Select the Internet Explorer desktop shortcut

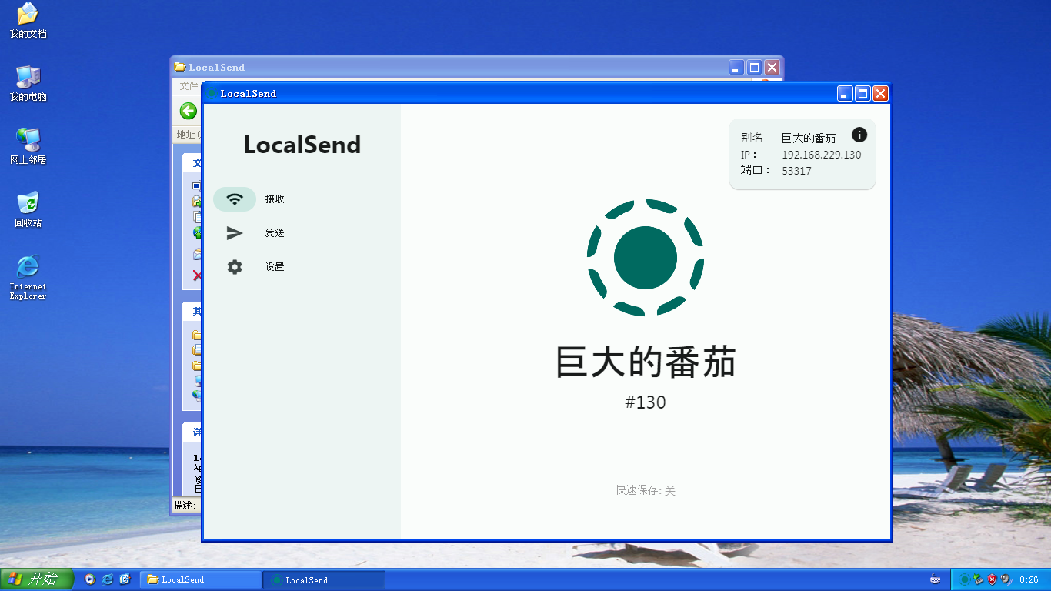[x=28, y=273]
